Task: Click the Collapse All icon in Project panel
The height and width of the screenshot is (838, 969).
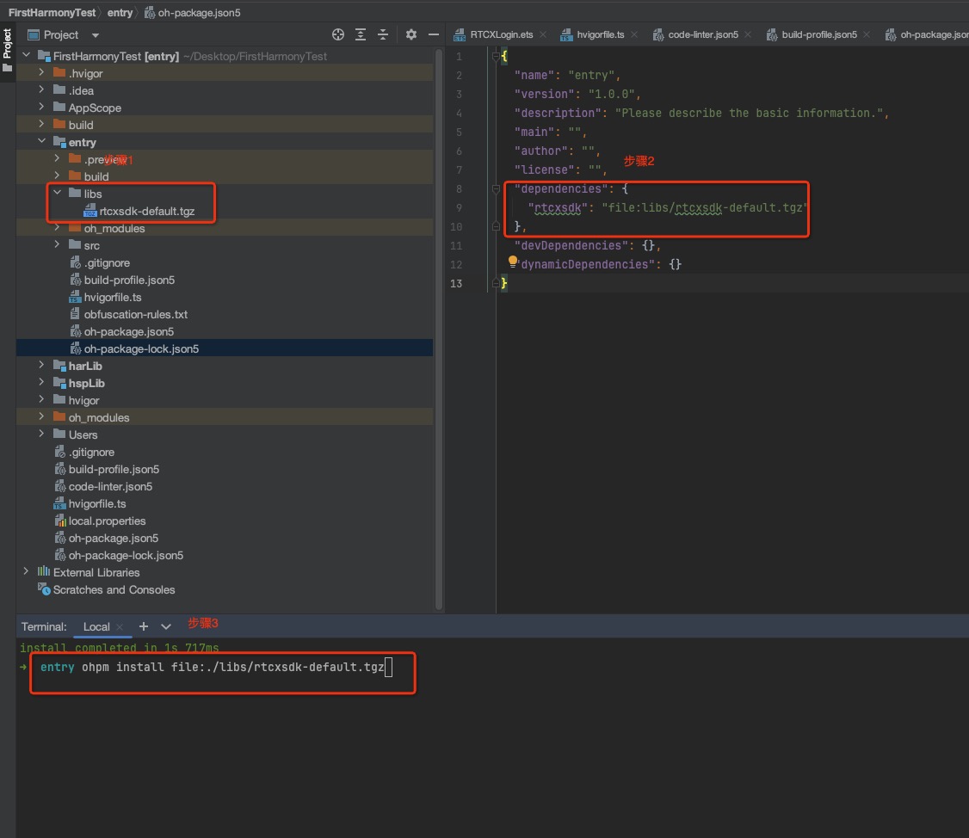Action: pos(383,34)
